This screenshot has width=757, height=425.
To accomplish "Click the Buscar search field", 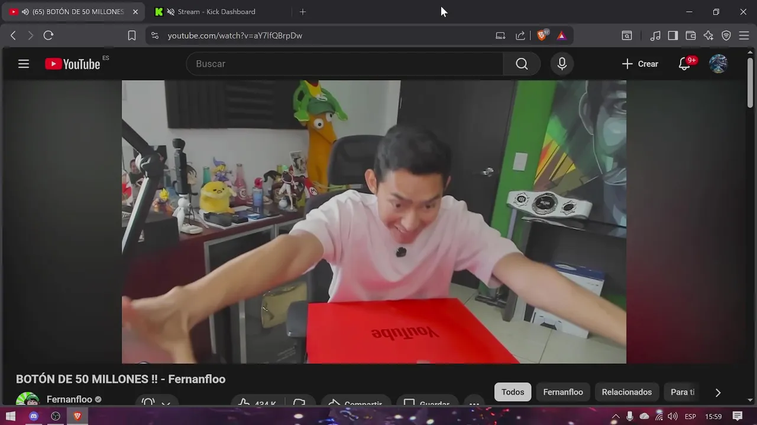I will [345, 64].
